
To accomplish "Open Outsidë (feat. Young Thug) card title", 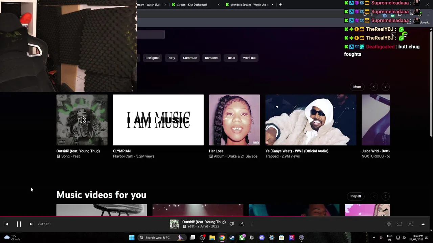I will tap(78, 151).
